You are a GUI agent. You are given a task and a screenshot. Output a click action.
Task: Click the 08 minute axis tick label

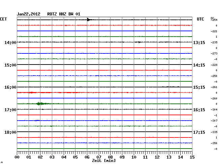point(110,157)
